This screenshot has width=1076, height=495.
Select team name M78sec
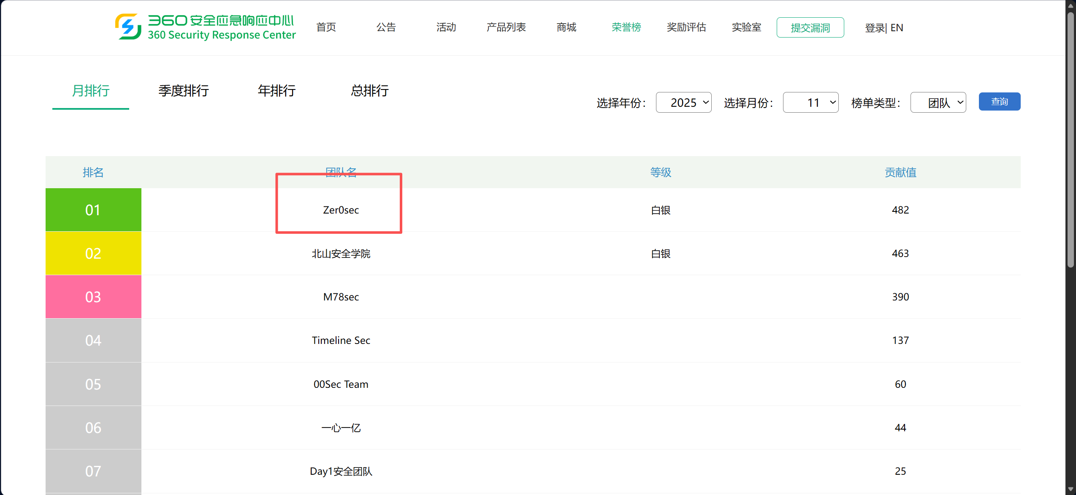click(341, 297)
